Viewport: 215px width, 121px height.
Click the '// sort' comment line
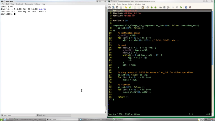[x=122, y=45]
